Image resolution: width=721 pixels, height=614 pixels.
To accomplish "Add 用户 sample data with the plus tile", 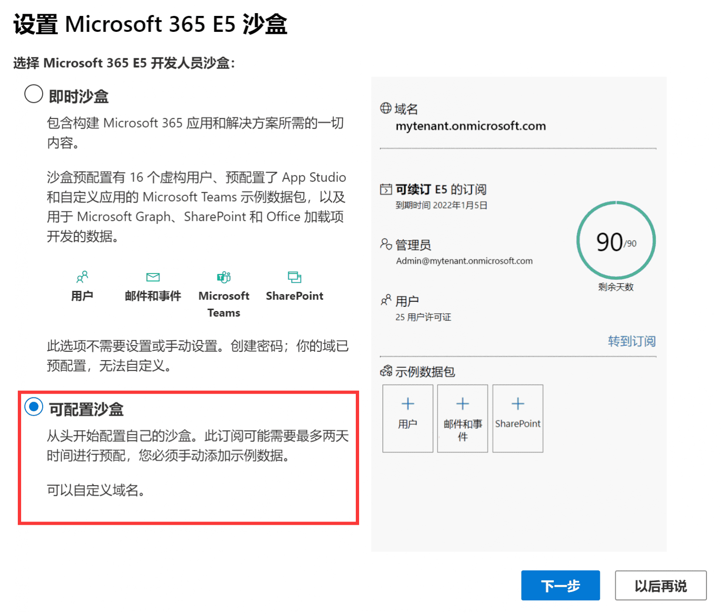I will (407, 418).
